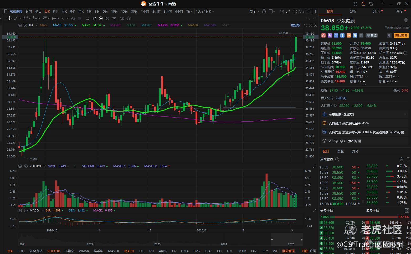Open 京东健康 (企业号) profile link
Viewport: 411px width, 254px height.
[365, 114]
